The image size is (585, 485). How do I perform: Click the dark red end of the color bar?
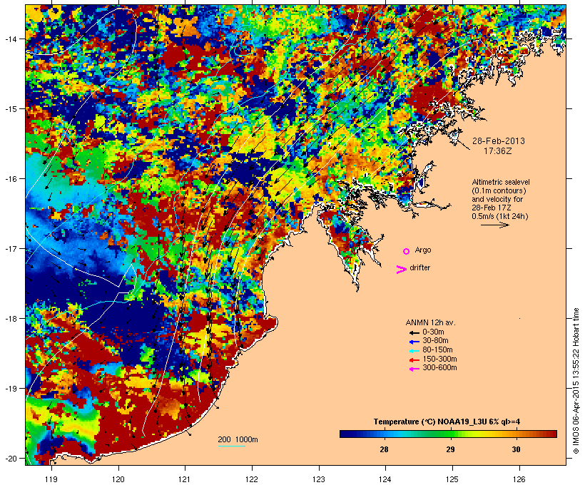[553, 434]
